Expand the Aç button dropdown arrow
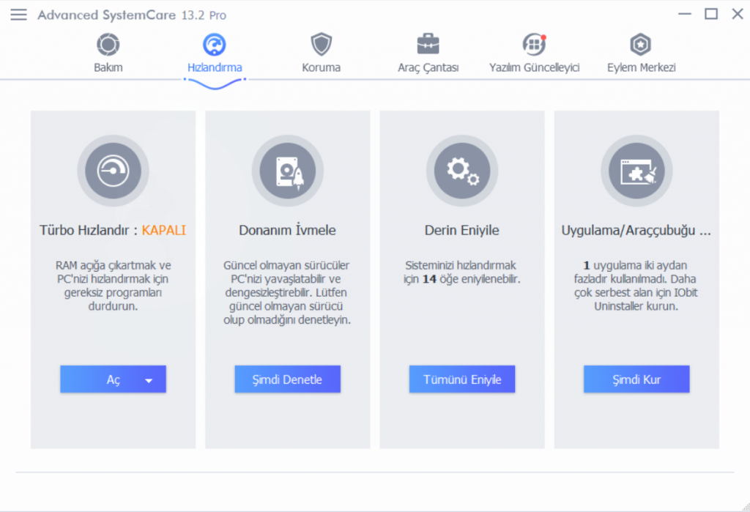 click(149, 380)
